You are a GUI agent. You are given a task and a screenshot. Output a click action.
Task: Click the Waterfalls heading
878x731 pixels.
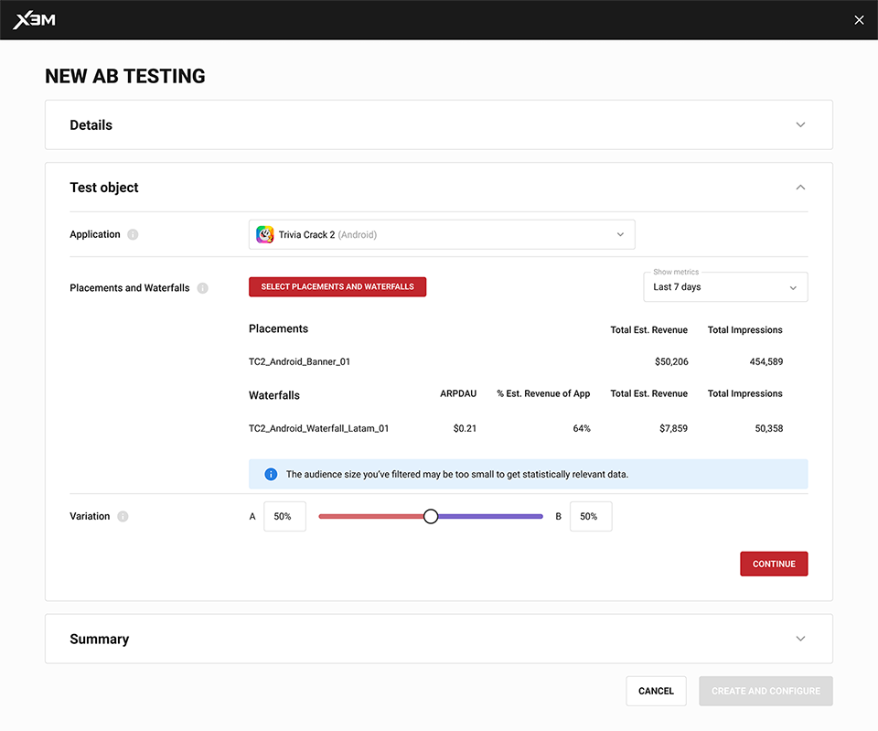coord(274,395)
